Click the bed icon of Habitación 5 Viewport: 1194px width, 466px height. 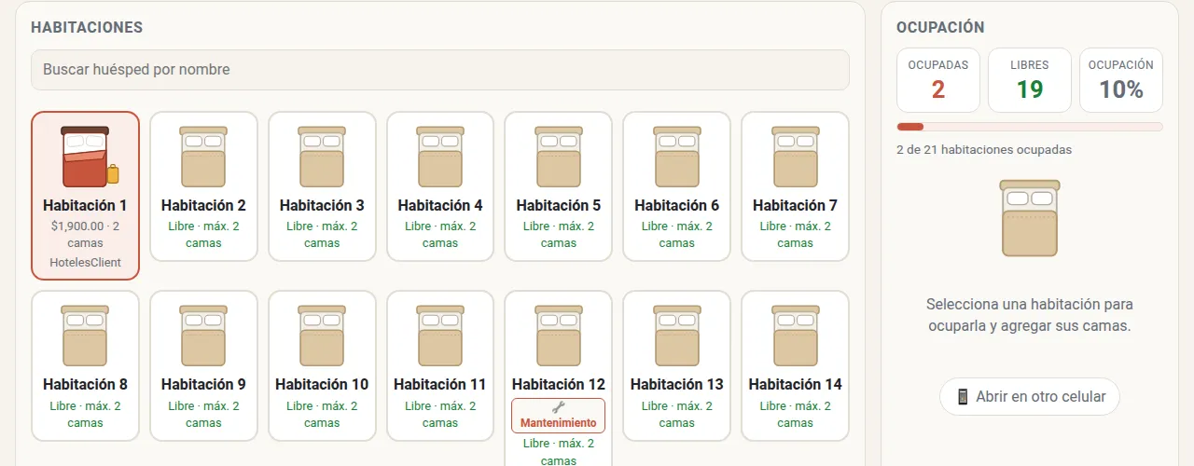(x=559, y=157)
